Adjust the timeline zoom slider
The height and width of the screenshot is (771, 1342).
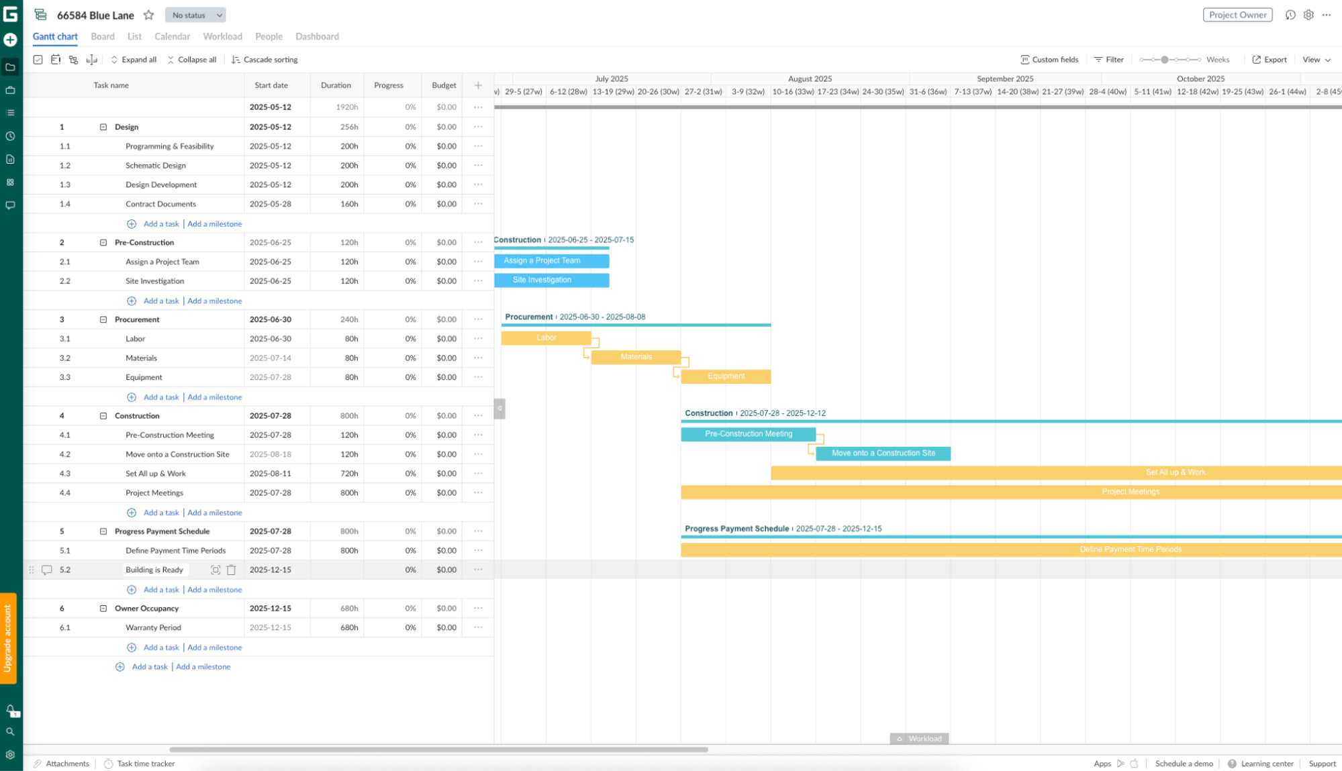pos(1166,59)
